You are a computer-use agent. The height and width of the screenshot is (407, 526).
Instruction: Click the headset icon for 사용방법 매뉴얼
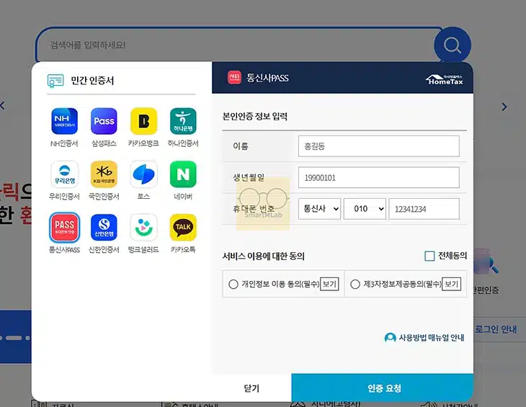[390, 337]
